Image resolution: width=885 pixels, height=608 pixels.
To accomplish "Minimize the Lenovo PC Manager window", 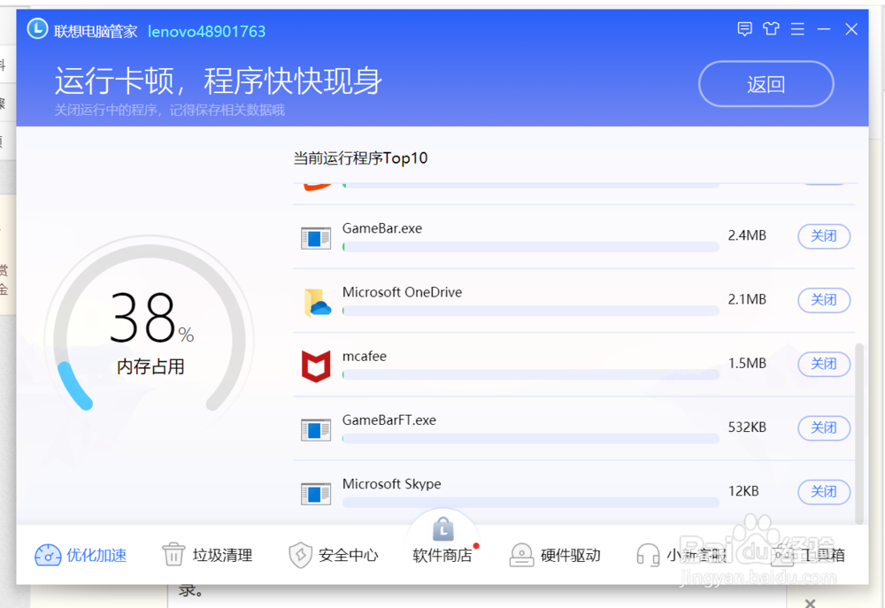I will pos(824,29).
